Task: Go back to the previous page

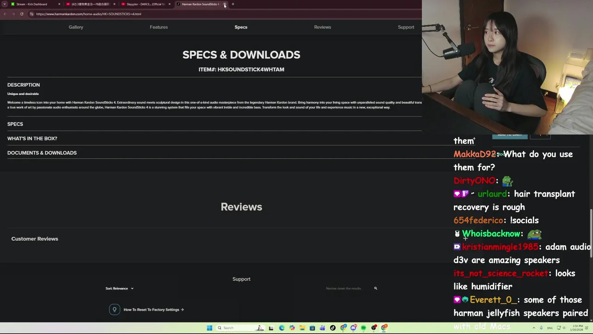Action: [x=5, y=14]
